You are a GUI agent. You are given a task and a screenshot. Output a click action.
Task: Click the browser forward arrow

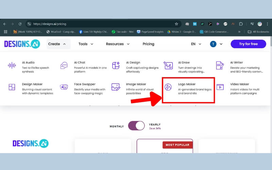coord(12,24)
